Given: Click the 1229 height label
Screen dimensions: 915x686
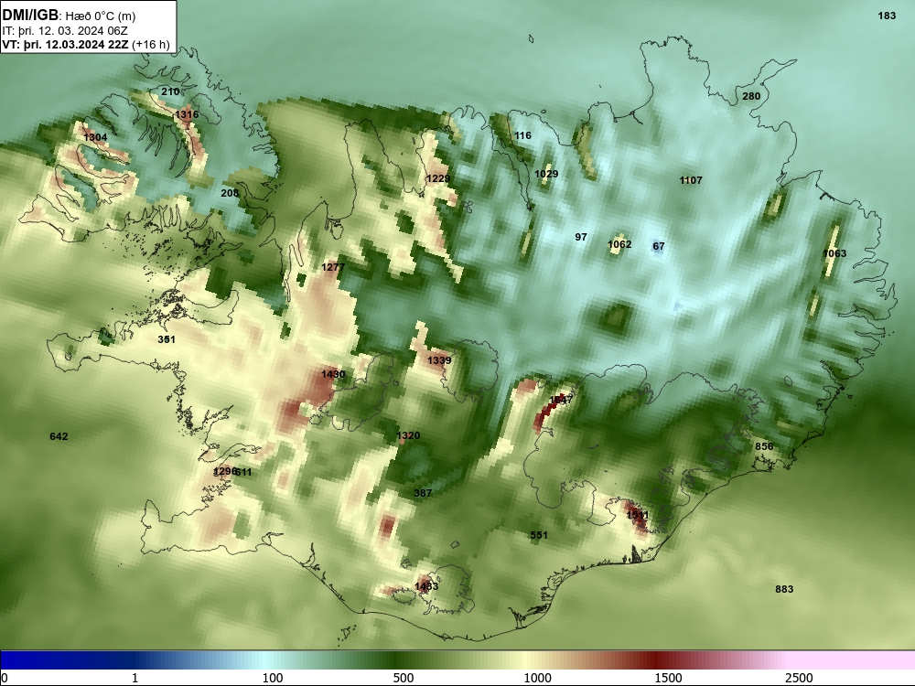Looking at the screenshot, I should coord(437,178).
